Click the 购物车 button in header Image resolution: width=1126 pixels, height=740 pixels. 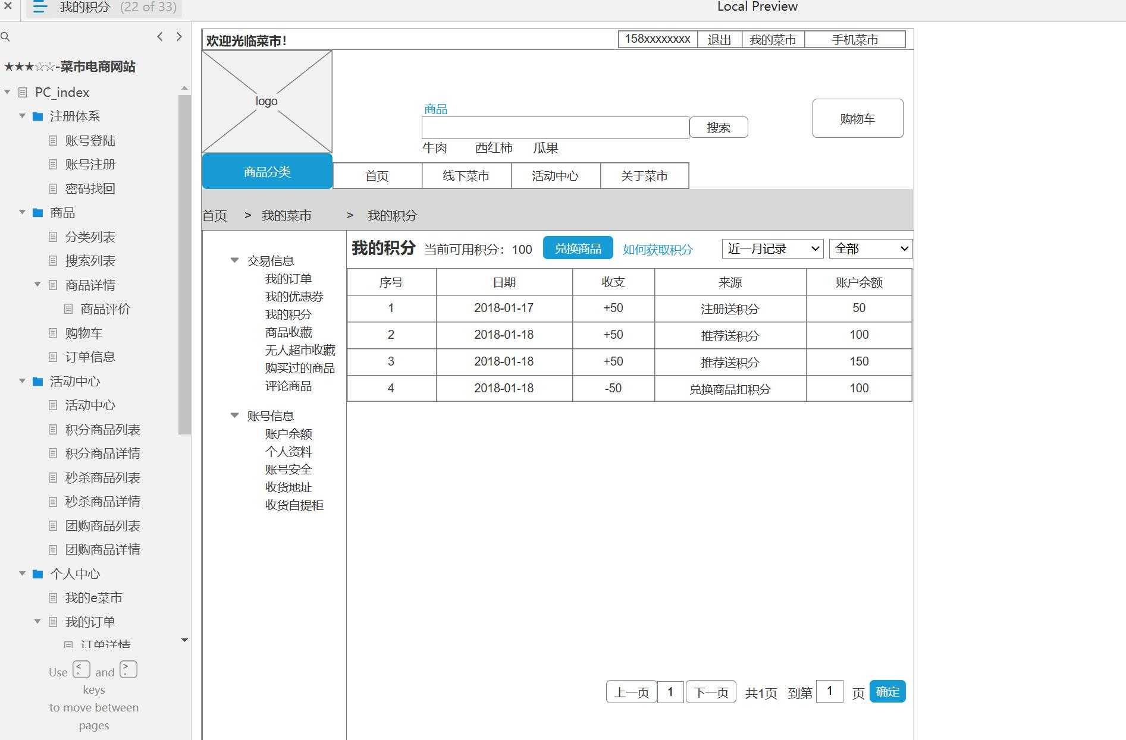pyautogui.click(x=857, y=118)
